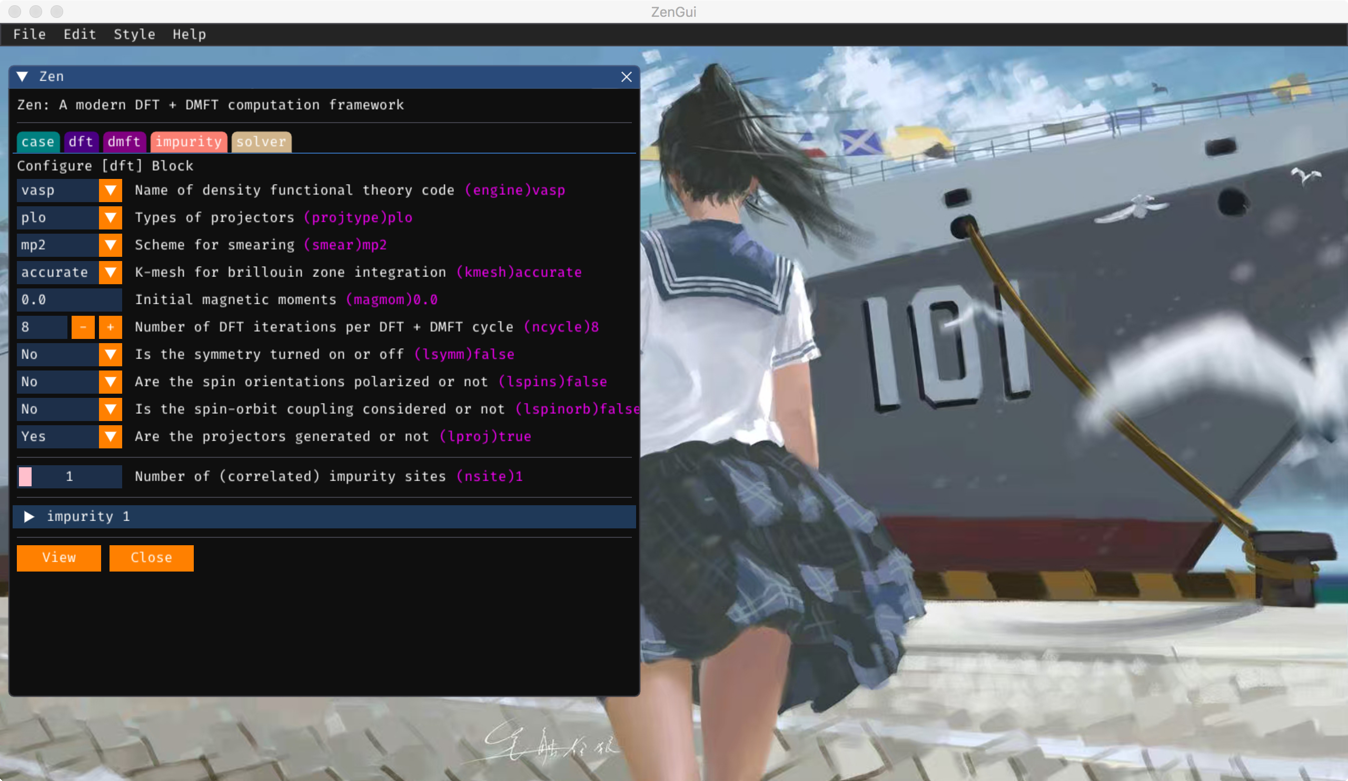Click the '(ncycle)8' parameter text

(x=561, y=327)
